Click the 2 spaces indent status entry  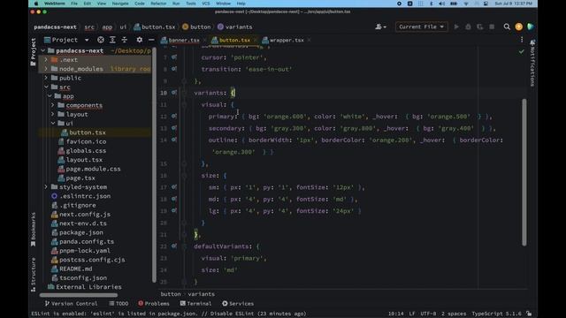[x=454, y=314]
